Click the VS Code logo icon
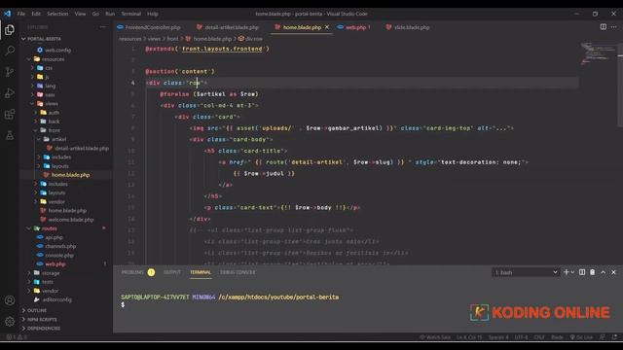The height and width of the screenshot is (350, 623). click(8, 14)
